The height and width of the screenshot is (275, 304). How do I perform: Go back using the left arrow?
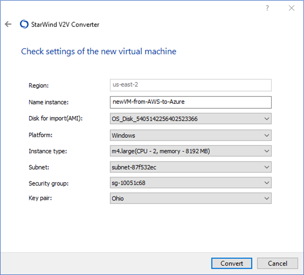(8, 24)
